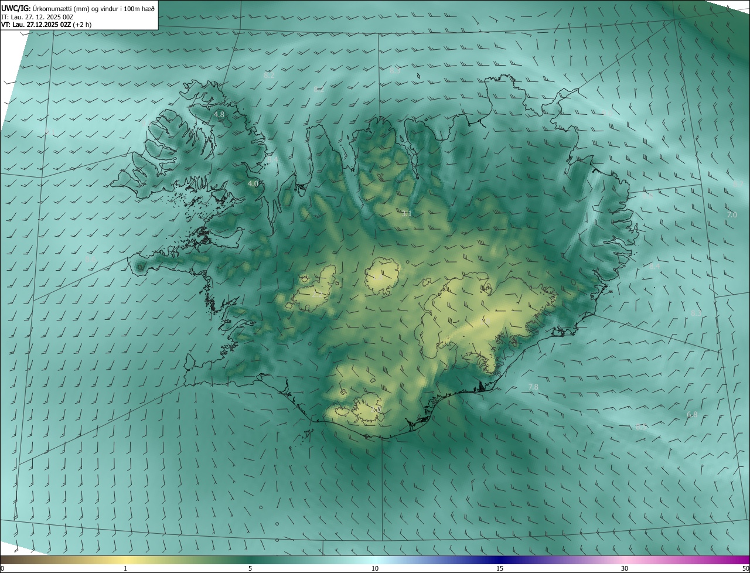
Task: Click the colour scale label 10
Action: [375, 568]
